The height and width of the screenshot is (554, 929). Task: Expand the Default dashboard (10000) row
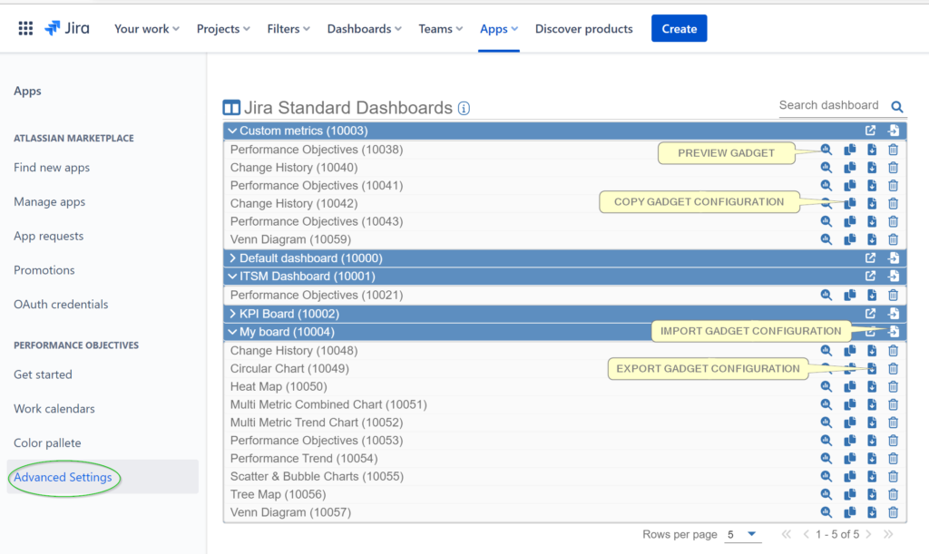[233, 258]
